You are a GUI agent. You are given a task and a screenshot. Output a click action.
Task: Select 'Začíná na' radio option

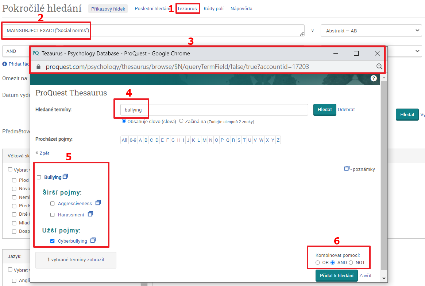pyautogui.click(x=181, y=121)
